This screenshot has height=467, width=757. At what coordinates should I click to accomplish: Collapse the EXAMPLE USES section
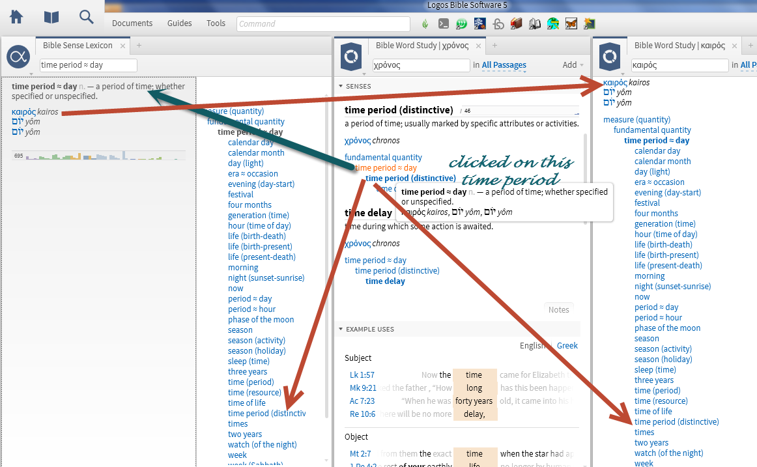pyautogui.click(x=341, y=329)
